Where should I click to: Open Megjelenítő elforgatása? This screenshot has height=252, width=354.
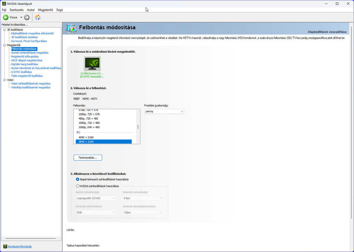[x=25, y=56]
